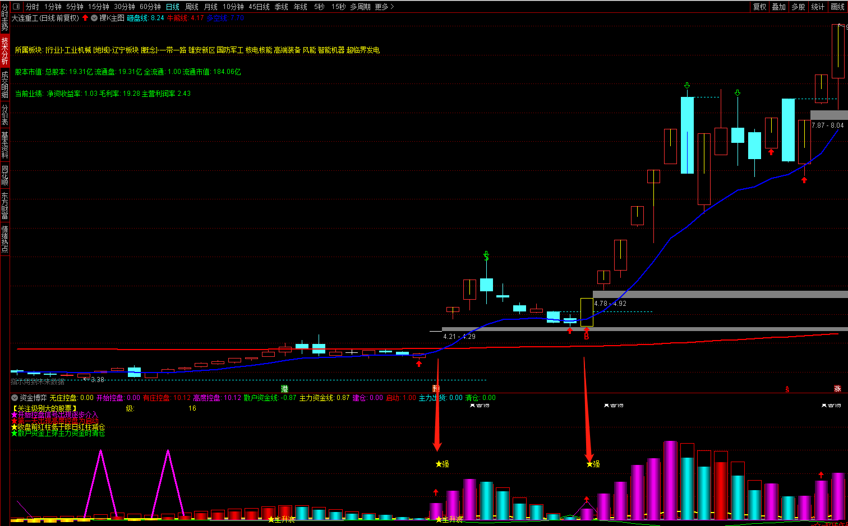Click the 当前业绩 performance line
Screen dimensions: 848x526
click(103, 94)
